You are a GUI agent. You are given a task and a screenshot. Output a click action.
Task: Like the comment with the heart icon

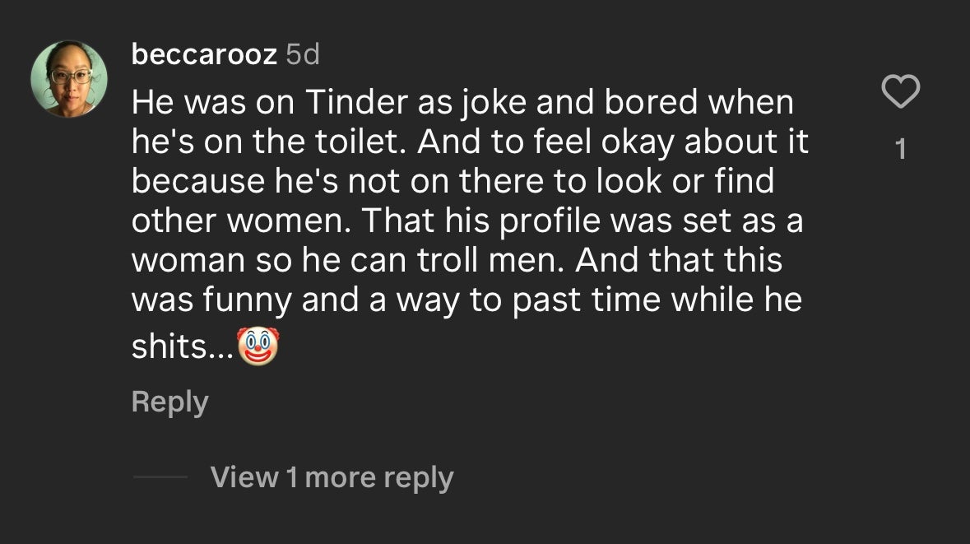tap(900, 91)
